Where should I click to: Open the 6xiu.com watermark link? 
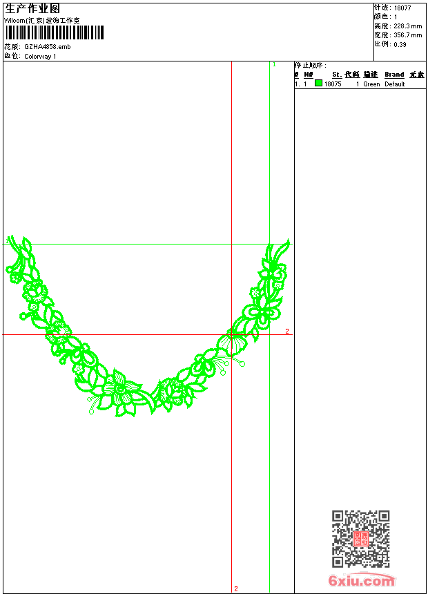[x=361, y=580]
